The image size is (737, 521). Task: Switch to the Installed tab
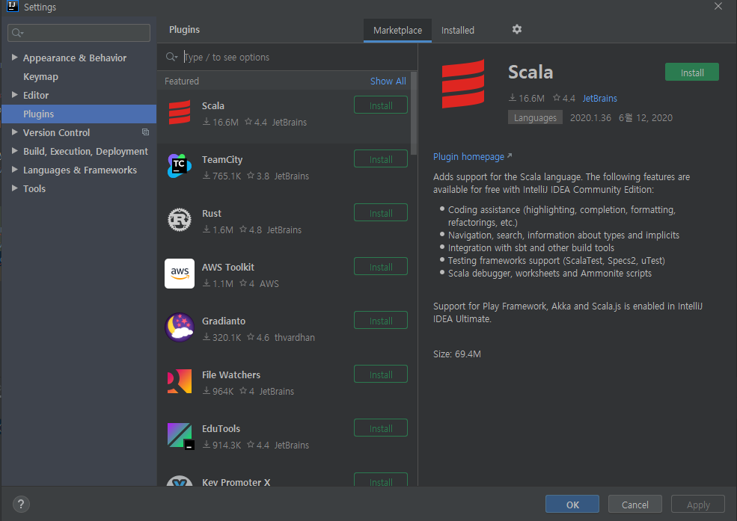458,31
